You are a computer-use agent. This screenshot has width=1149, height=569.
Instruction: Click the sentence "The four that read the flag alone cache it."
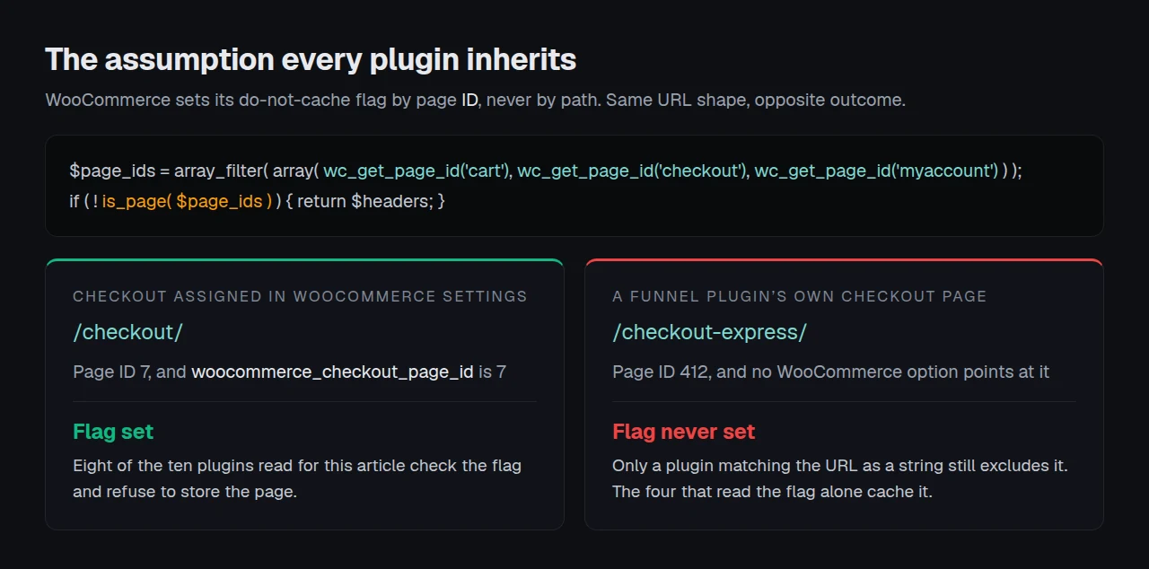(x=772, y=492)
